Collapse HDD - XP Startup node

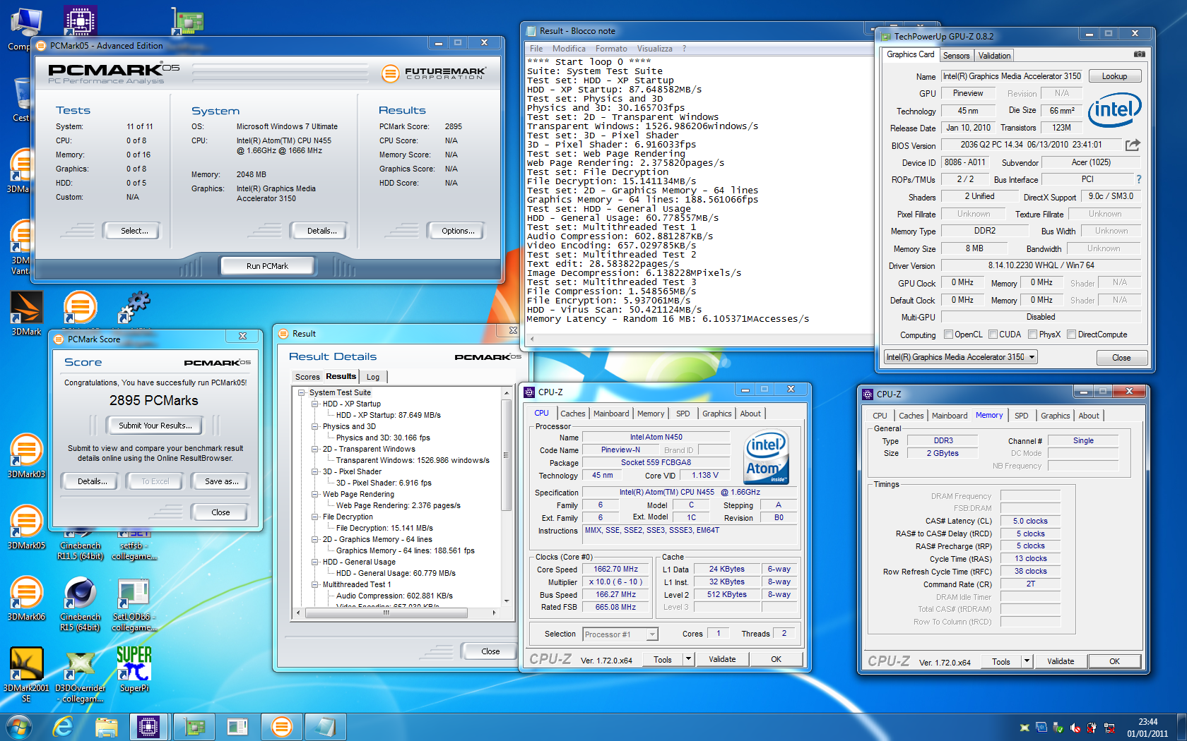click(x=315, y=404)
